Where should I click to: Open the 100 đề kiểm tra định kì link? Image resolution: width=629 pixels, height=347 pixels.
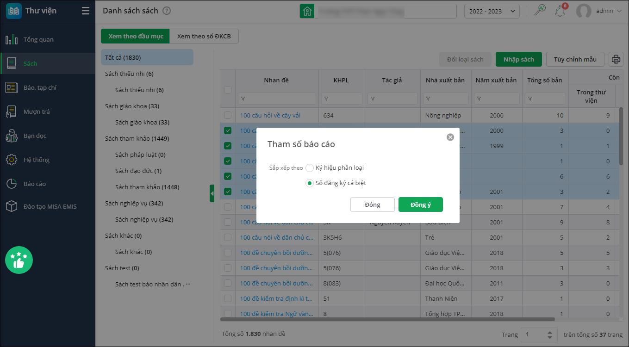276,298
